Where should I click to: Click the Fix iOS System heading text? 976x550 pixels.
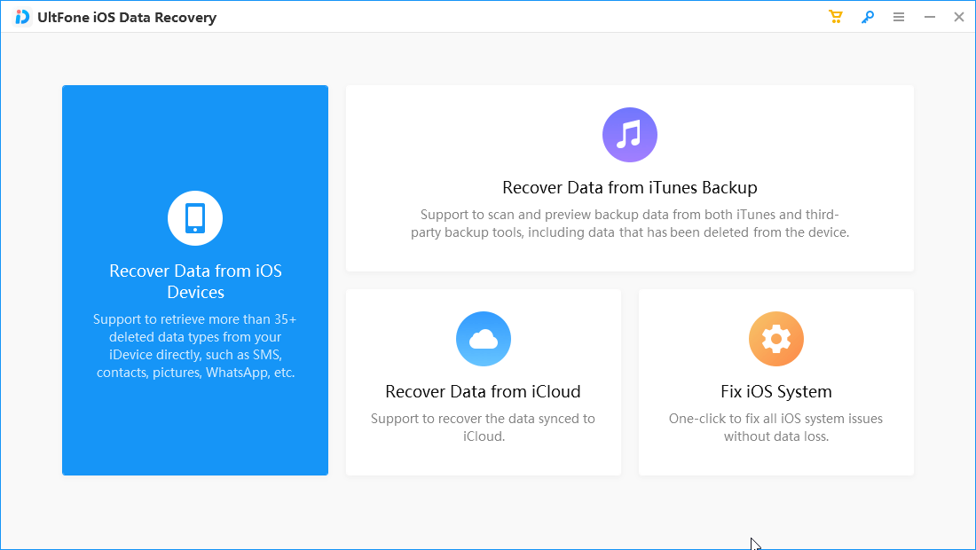pos(776,391)
